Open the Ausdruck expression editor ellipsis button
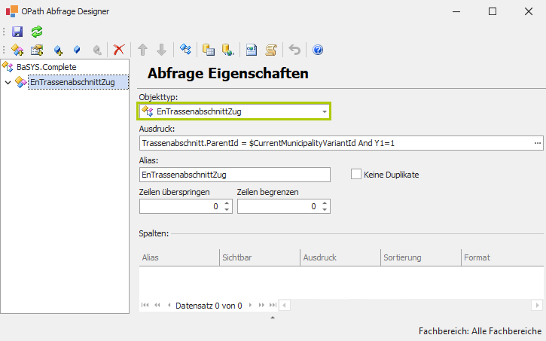 tap(537, 143)
